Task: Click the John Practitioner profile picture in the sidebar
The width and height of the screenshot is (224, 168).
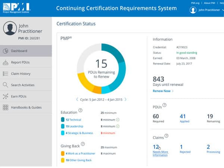Action: pyautogui.click(x=10, y=28)
